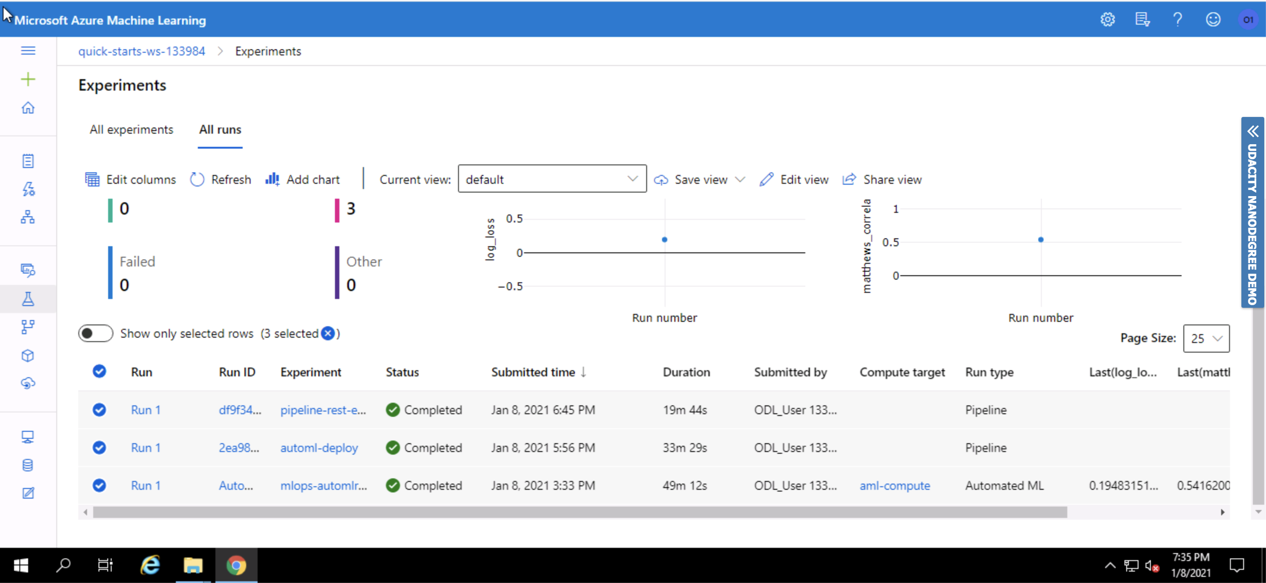1266x583 pixels.
Task: Switch to the All experiments tab
Action: 131,129
